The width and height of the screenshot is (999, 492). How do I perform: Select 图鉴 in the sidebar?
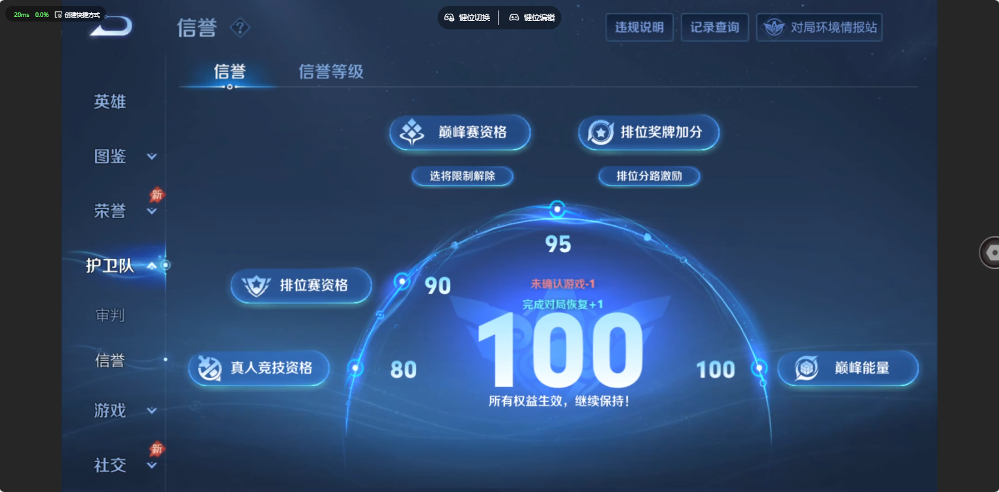pyautogui.click(x=110, y=156)
